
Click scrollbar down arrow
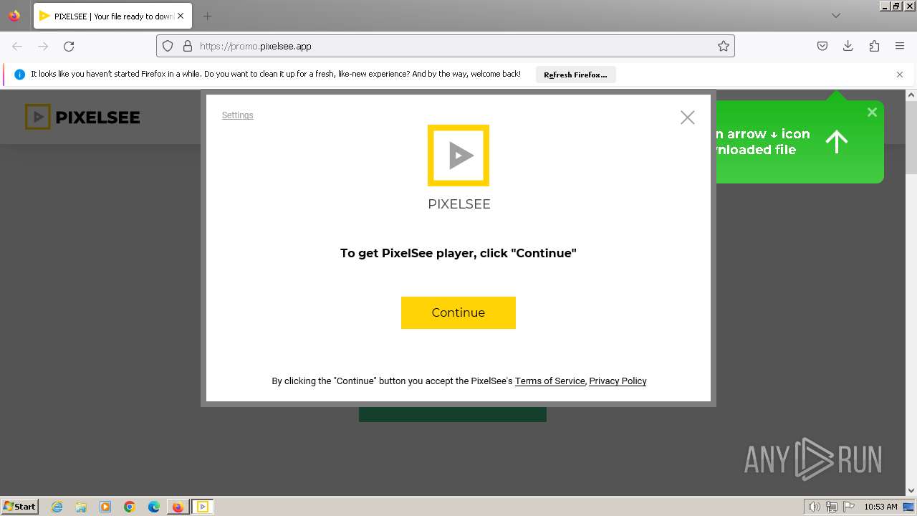(x=911, y=491)
